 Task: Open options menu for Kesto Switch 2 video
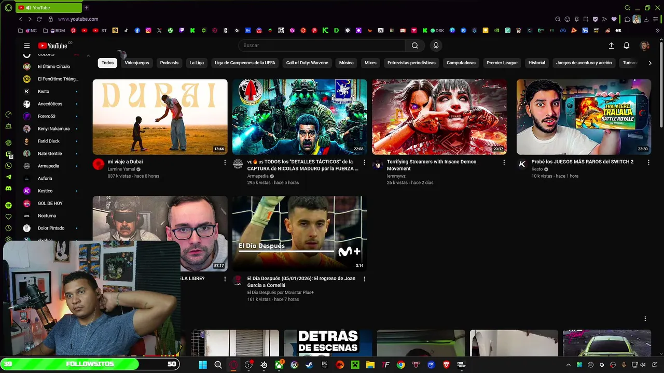(648, 162)
